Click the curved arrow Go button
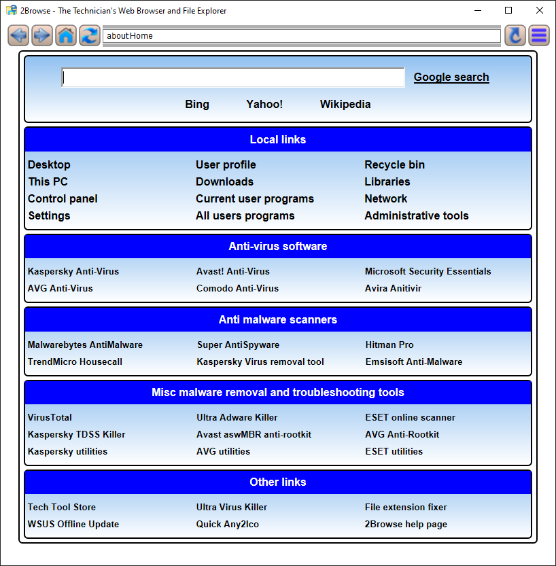 click(x=515, y=35)
